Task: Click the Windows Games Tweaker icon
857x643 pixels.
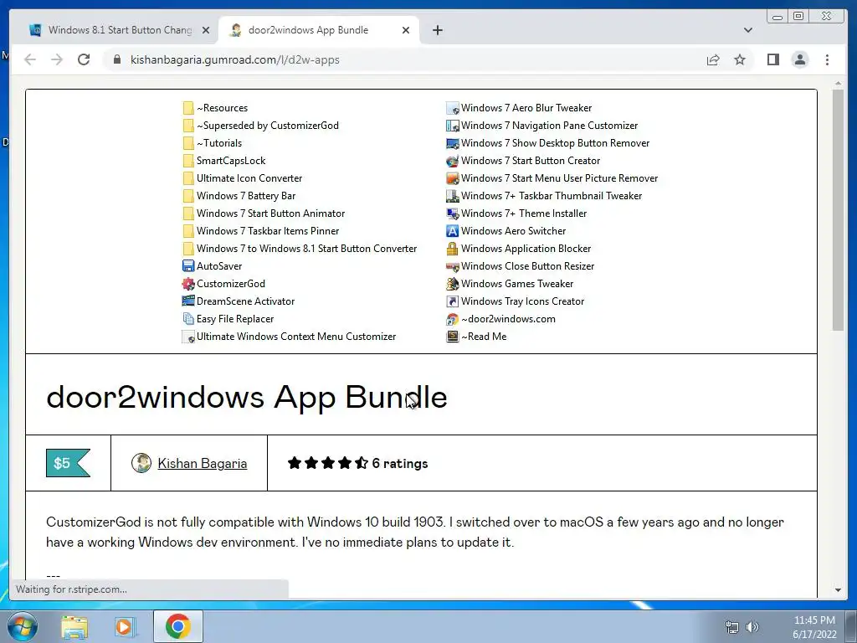Action: tap(452, 283)
